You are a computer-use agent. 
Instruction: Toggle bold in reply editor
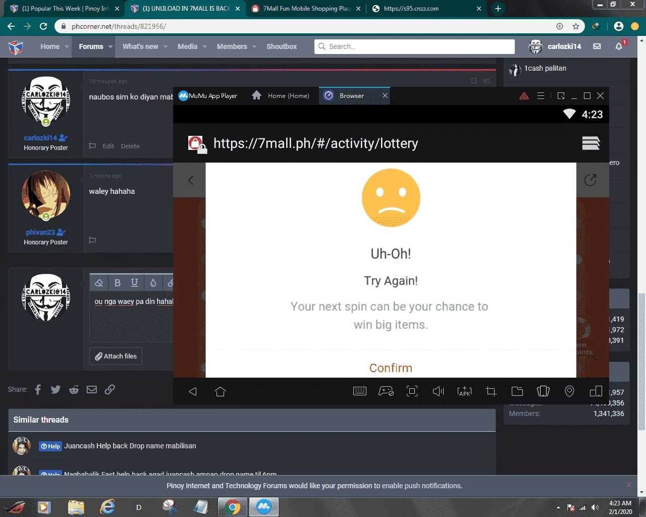[x=117, y=283]
